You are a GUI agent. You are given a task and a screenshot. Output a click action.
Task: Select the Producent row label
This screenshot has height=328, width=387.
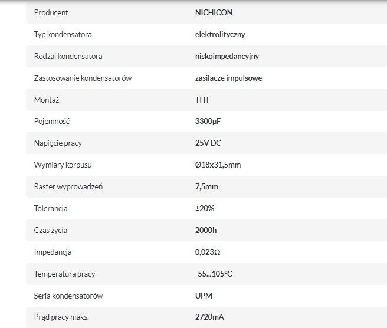tap(51, 12)
